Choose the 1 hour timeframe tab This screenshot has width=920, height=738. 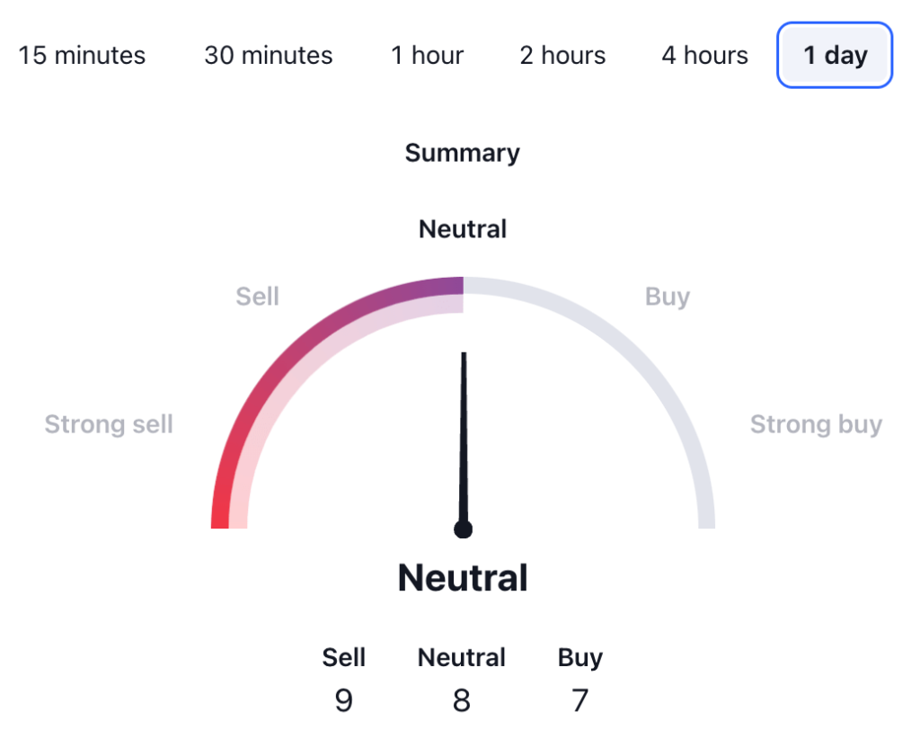[428, 55]
